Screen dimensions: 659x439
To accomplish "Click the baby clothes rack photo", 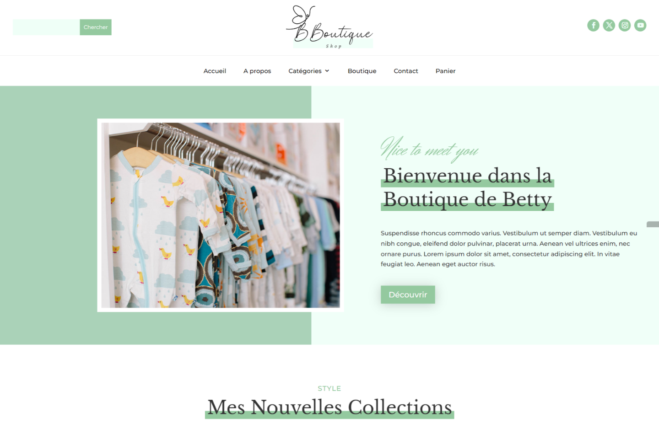I will pos(221,215).
